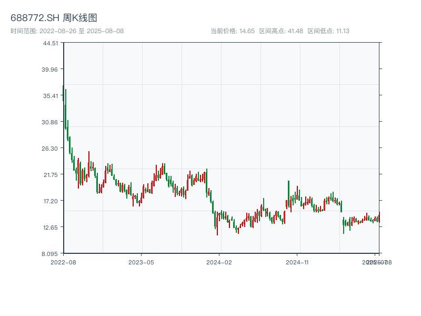Click the 2022-08 date axis label
This screenshot has height=316, width=421.
click(63, 262)
